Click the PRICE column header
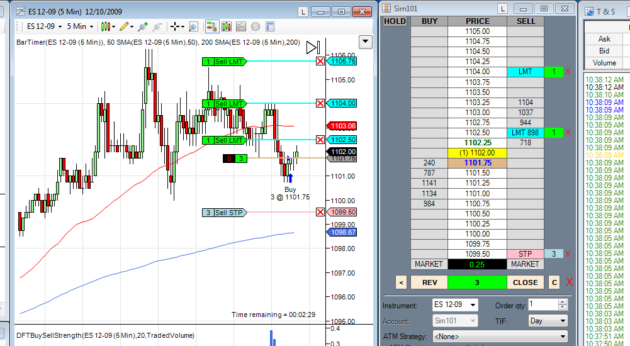Screen dimensions: 630x346 pos(477,21)
